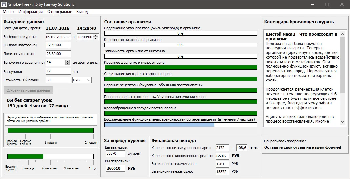Select the bedtime field 23:30:00
The width and height of the screenshot is (350, 179).
[58, 54]
